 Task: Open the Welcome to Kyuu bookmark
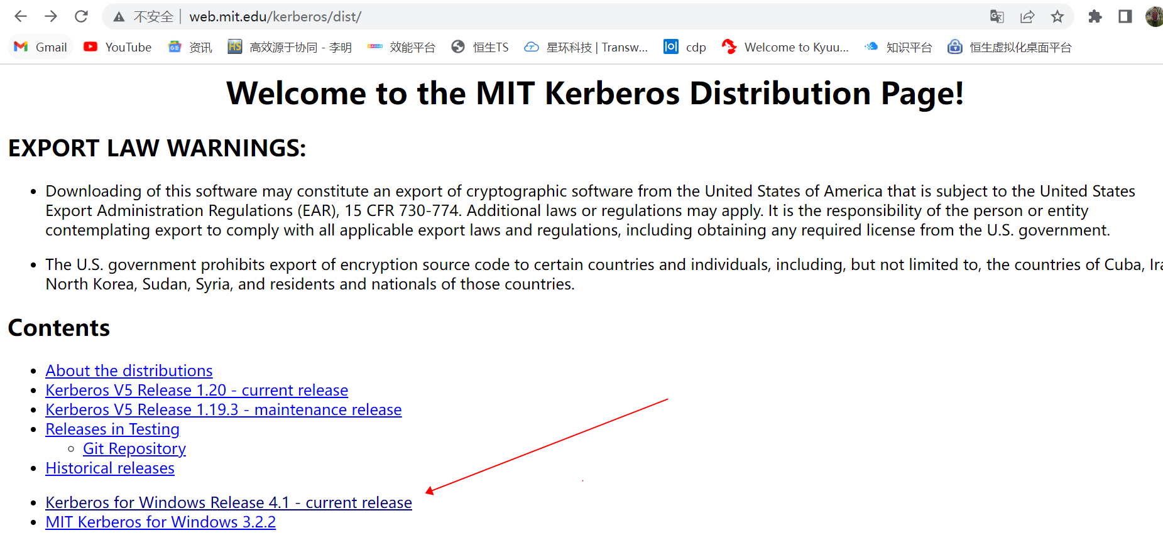[785, 47]
